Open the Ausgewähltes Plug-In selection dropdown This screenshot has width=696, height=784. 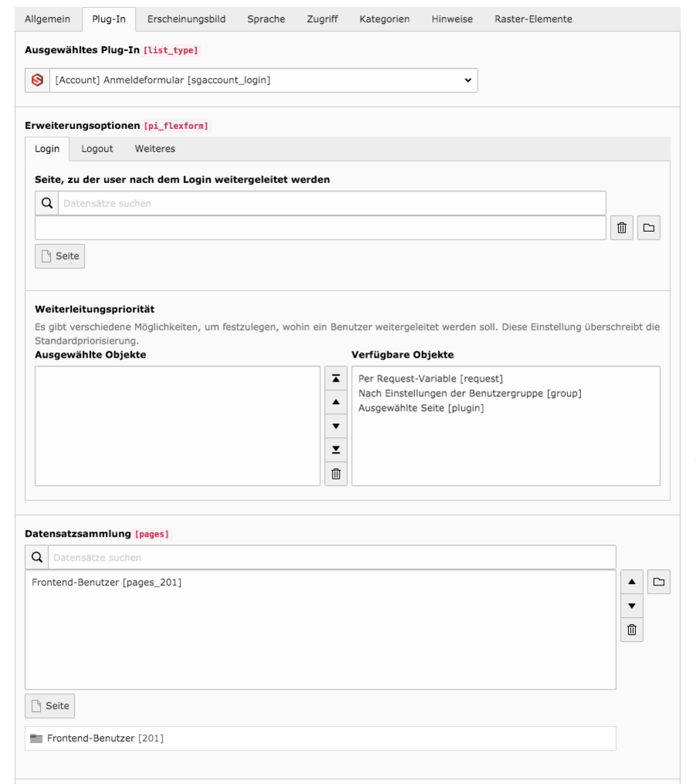pos(467,80)
